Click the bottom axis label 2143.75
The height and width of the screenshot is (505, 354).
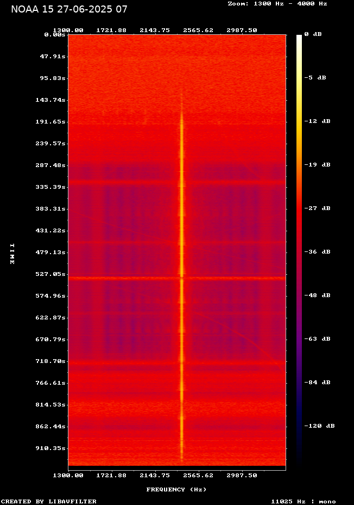point(155,476)
